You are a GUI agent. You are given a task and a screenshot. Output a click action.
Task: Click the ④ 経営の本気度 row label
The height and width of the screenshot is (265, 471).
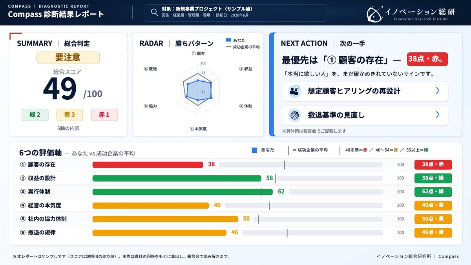click(40, 205)
